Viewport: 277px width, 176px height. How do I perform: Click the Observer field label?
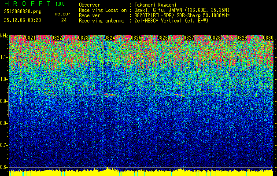pyautogui.click(x=89, y=5)
